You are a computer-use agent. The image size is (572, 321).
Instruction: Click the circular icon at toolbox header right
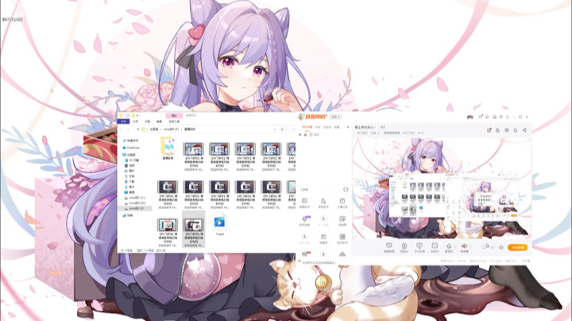pyautogui.click(x=345, y=189)
